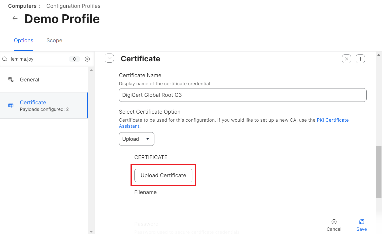Clear the jemima.joy search filter
382x234 pixels.
click(x=87, y=59)
